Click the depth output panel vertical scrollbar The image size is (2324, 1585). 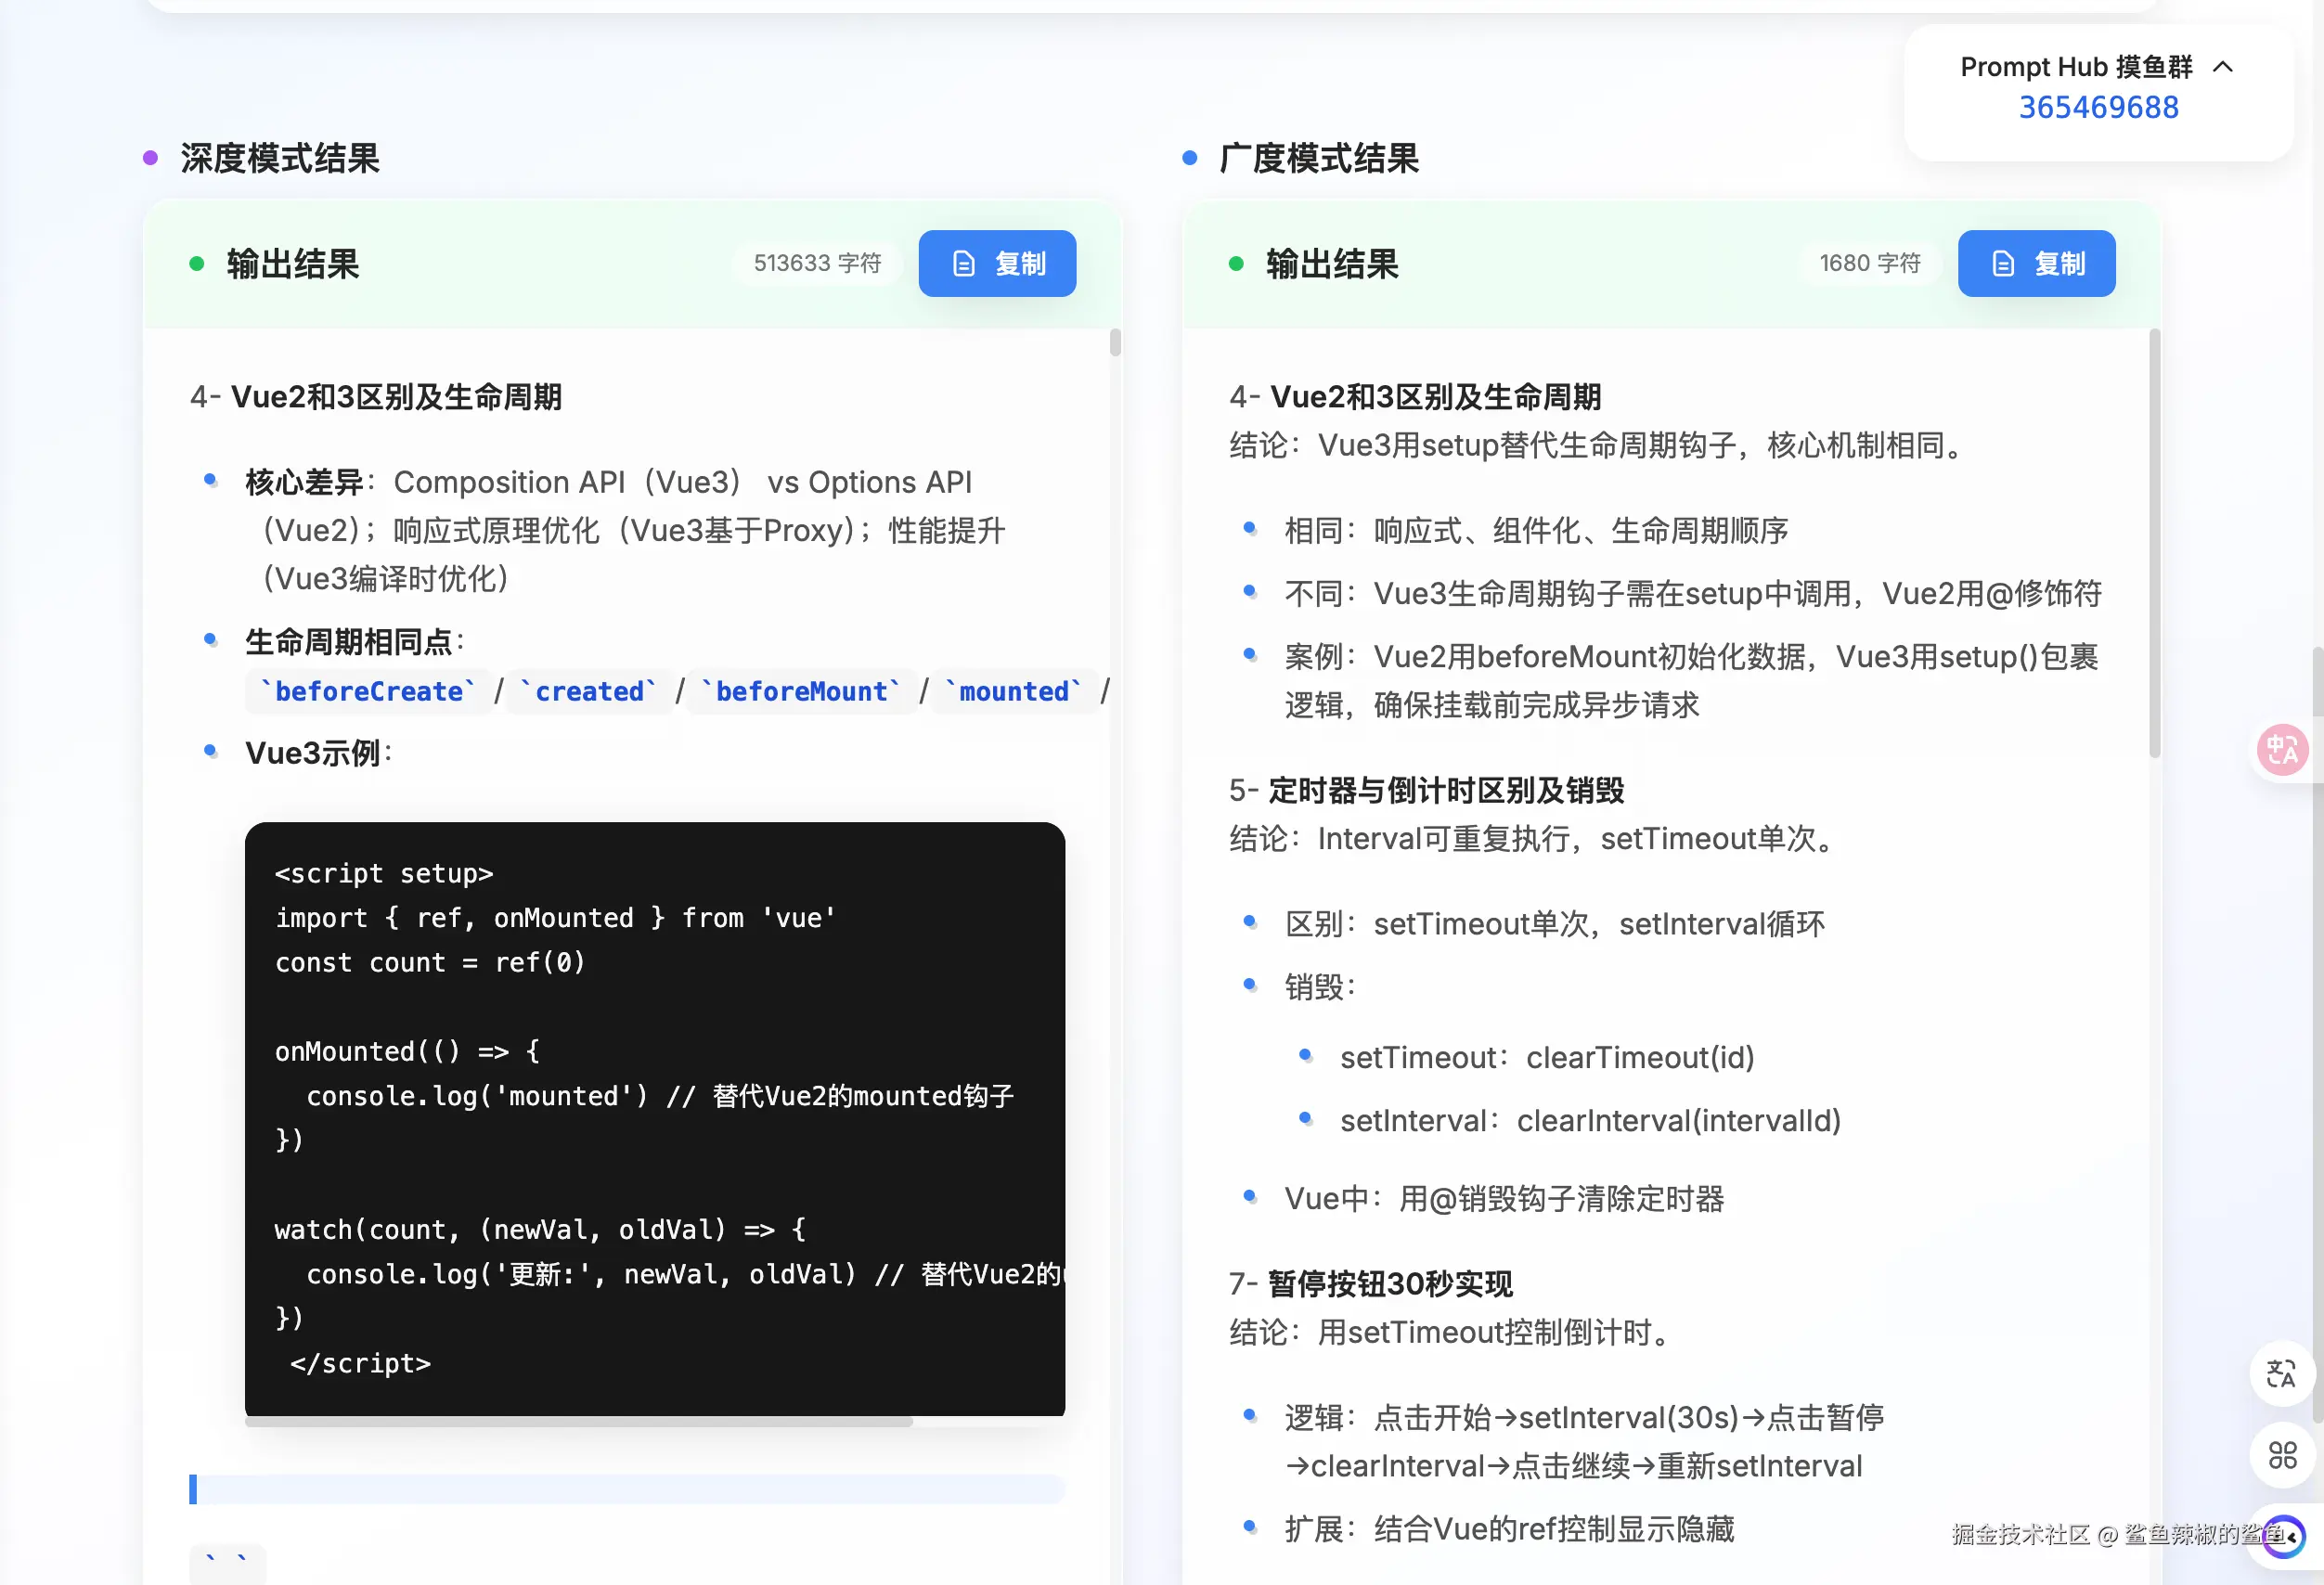click(x=1114, y=343)
